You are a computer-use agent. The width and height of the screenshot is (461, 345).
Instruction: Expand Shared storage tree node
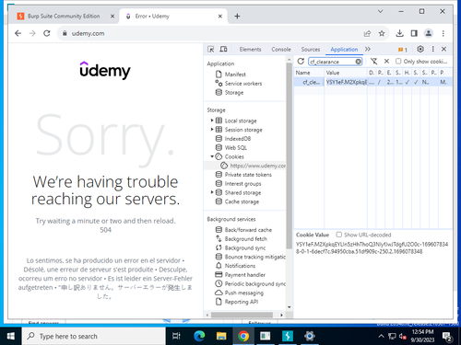coord(212,192)
